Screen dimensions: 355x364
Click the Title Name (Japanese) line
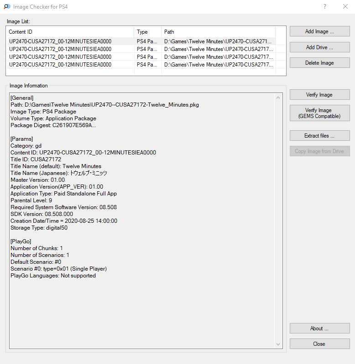coord(59,173)
